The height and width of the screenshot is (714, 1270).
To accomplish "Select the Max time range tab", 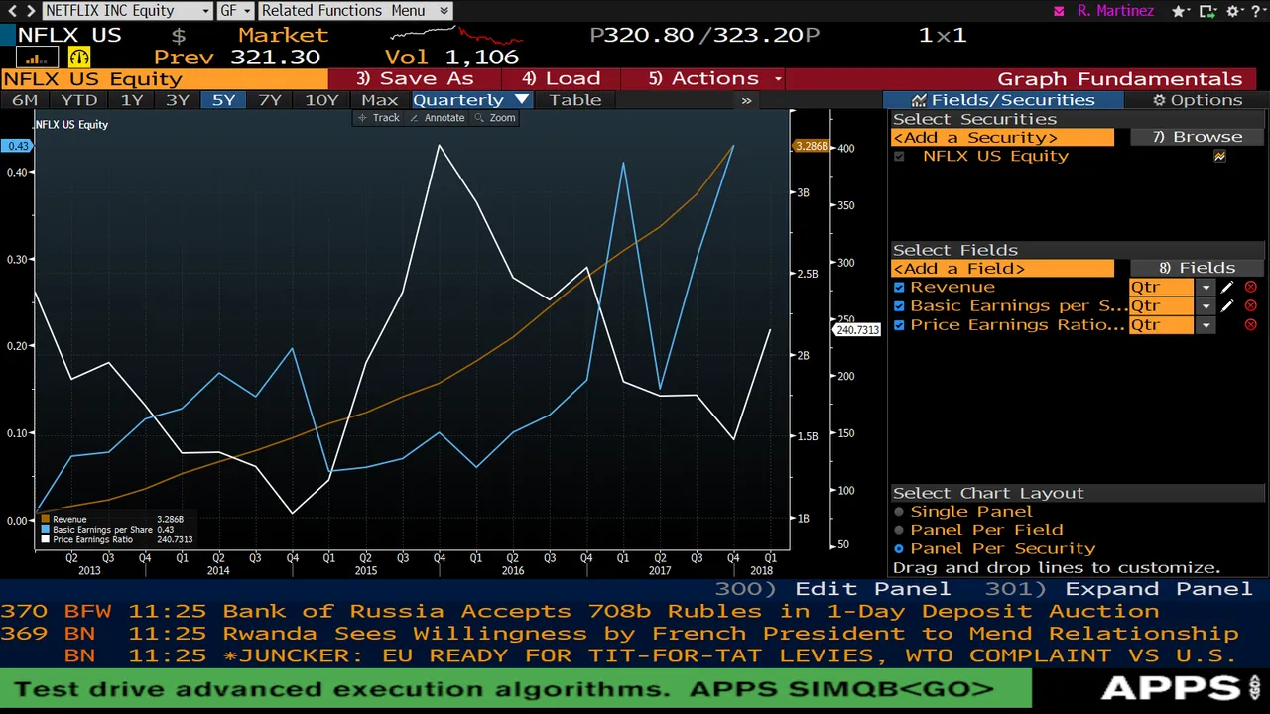I will [x=379, y=100].
